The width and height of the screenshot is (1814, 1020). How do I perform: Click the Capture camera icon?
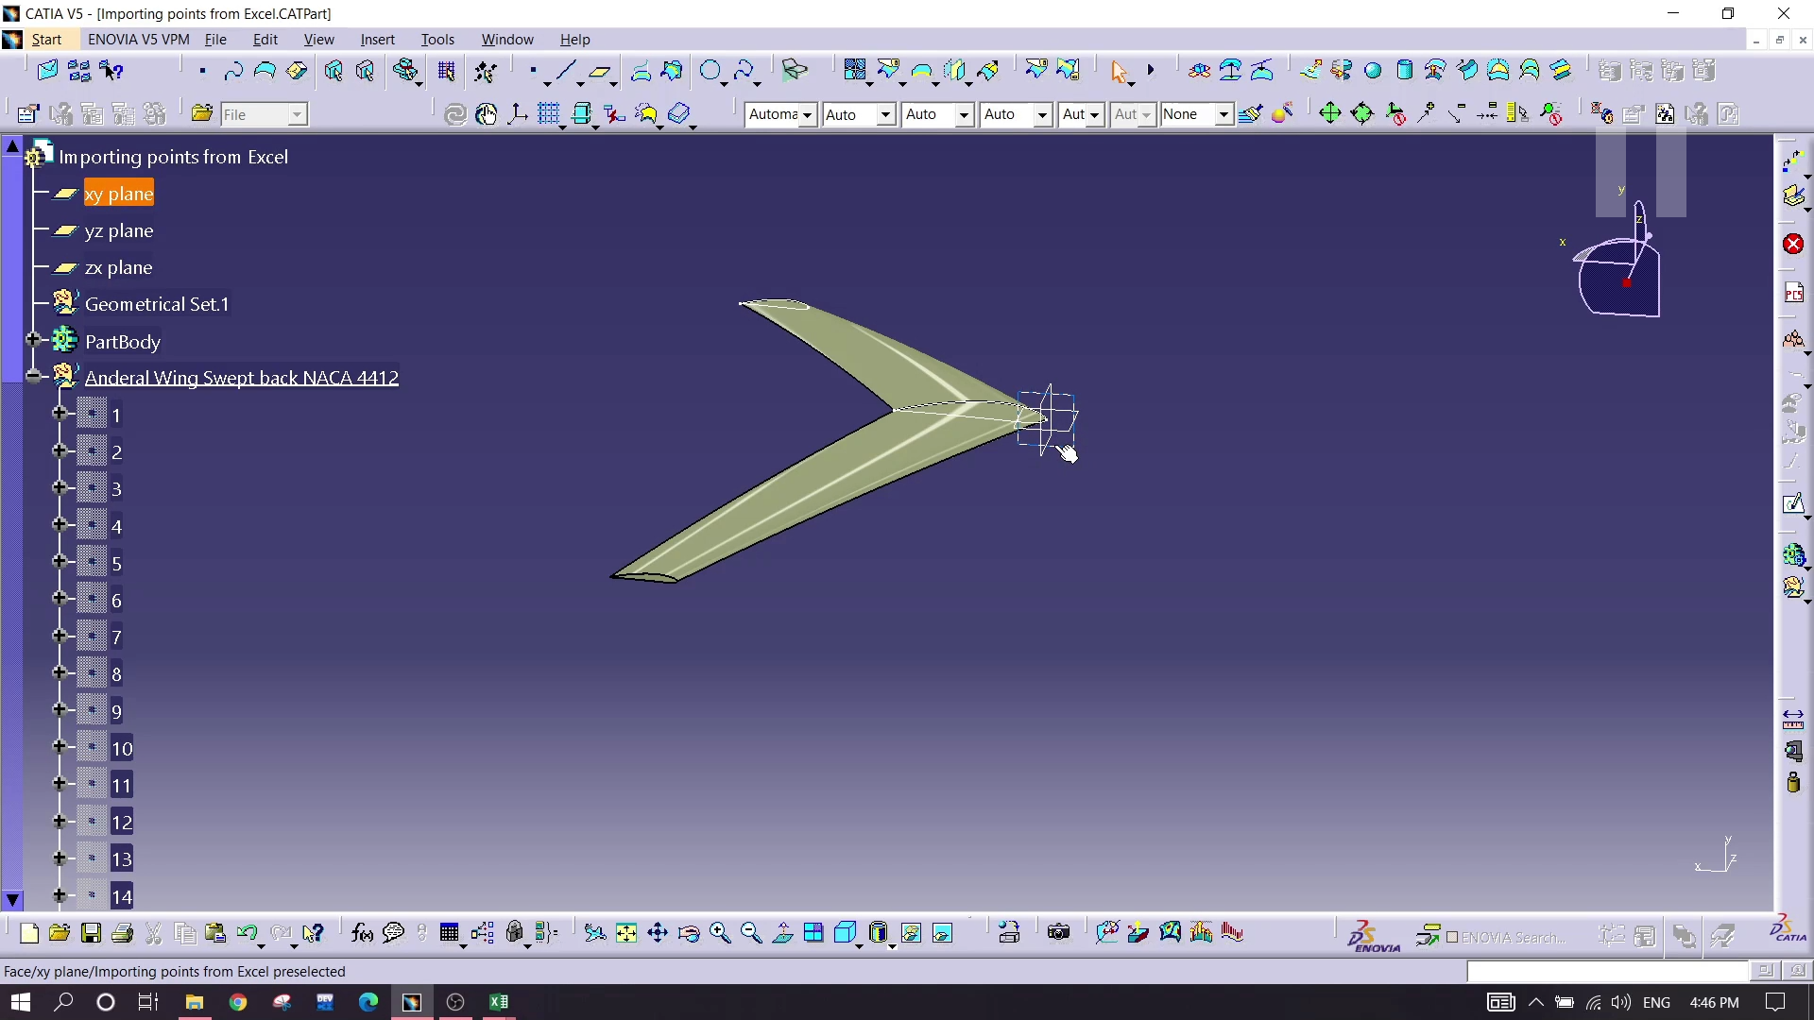pos(1058,933)
